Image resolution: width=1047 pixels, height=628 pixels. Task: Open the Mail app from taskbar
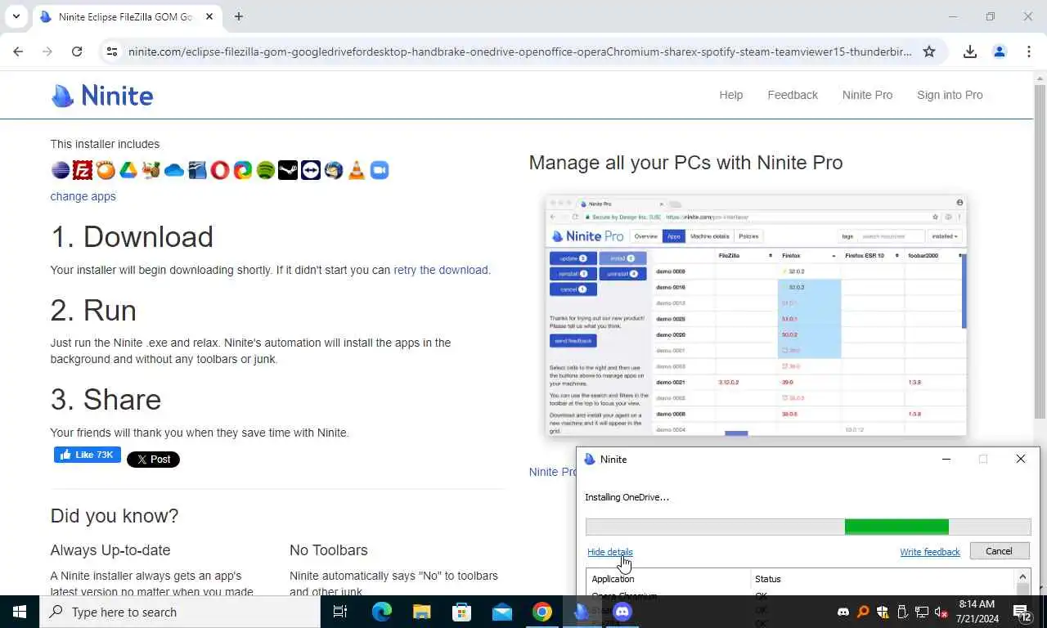pos(502,612)
